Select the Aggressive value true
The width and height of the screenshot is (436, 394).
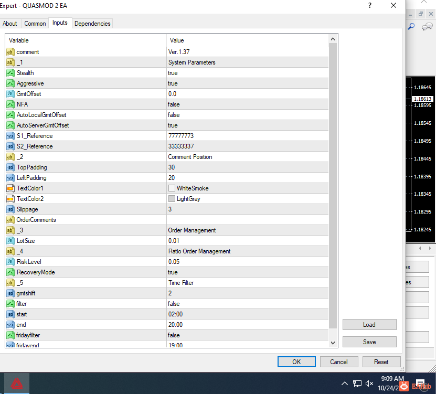click(173, 83)
